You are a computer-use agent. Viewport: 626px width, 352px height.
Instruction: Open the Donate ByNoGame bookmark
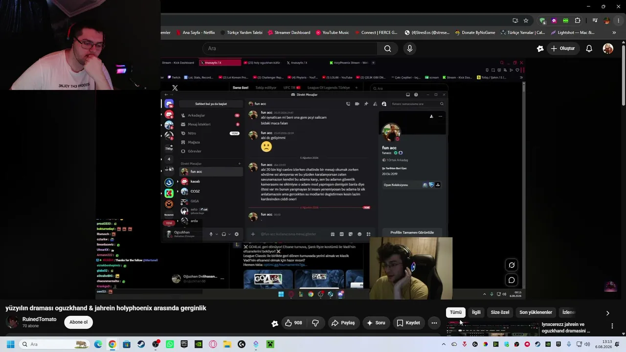(475, 33)
